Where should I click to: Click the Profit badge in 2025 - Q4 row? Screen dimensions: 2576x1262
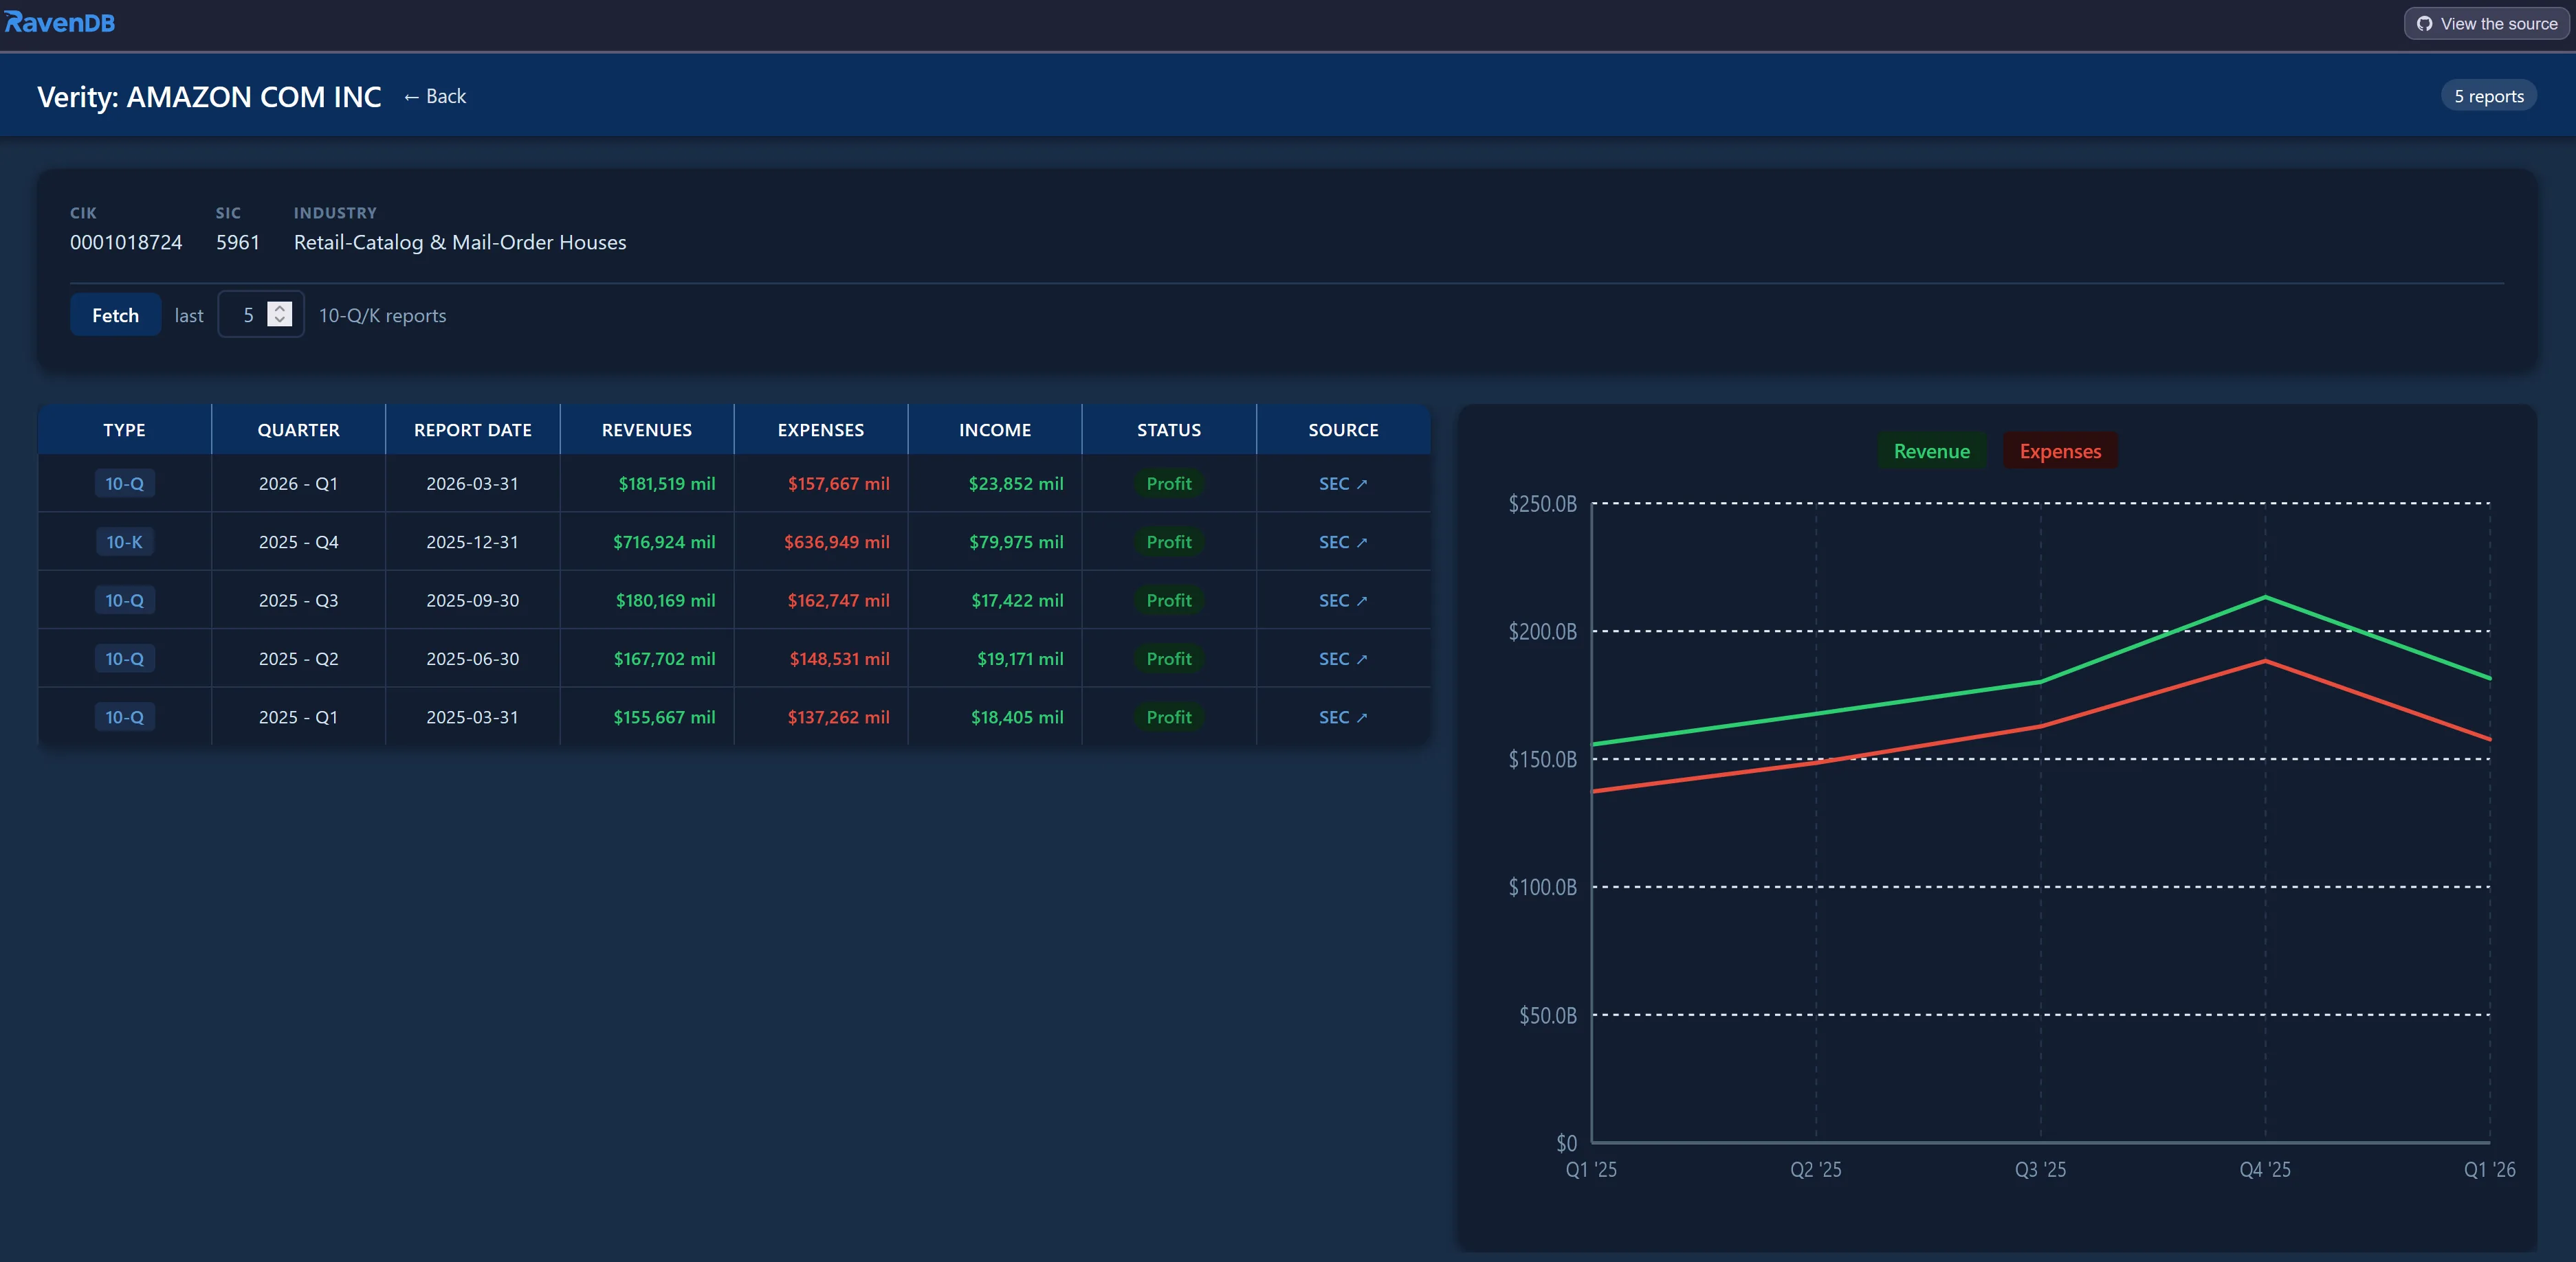pos(1168,541)
